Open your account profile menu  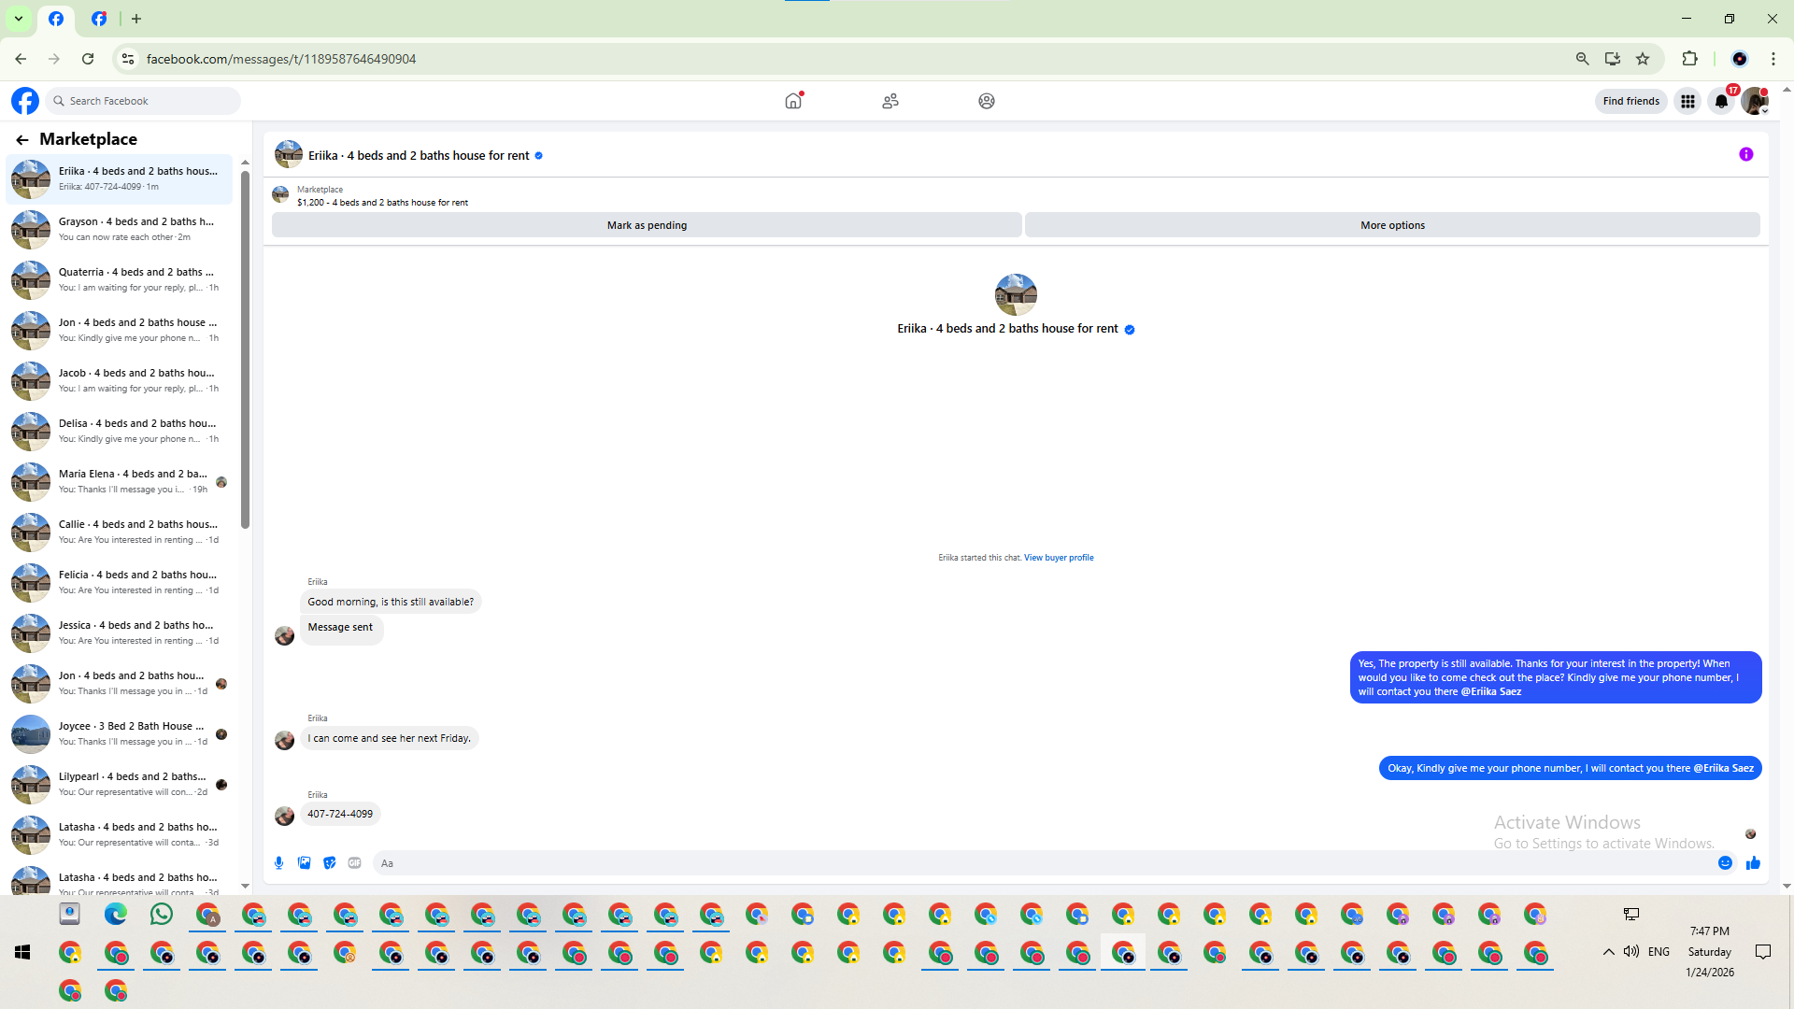click(1755, 101)
